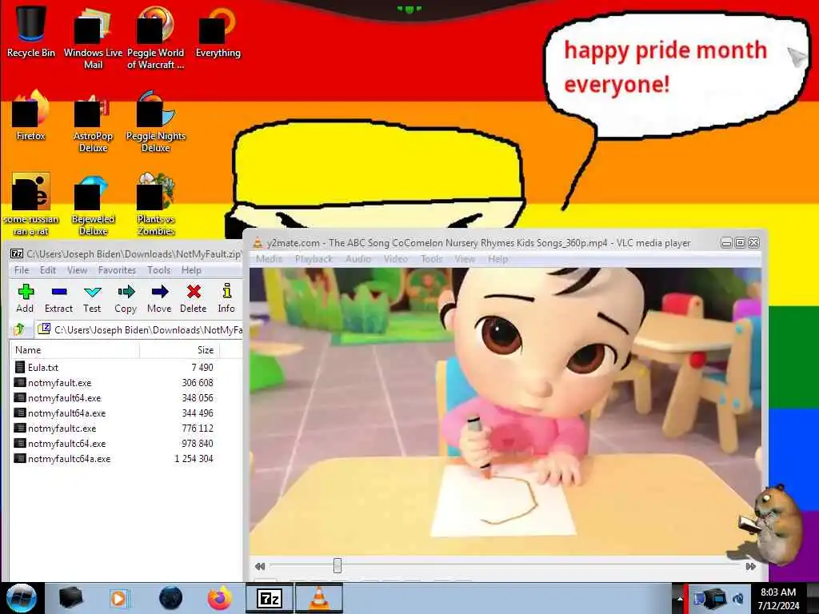
Task: Open the VLC Playback menu
Action: [314, 258]
